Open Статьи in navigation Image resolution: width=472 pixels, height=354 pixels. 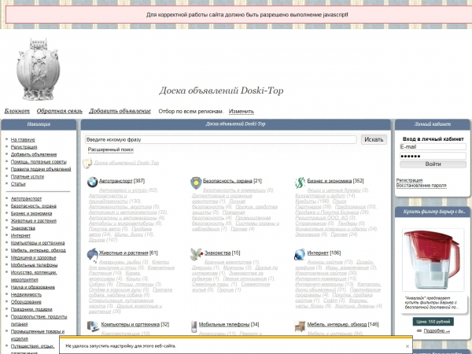click(18, 184)
